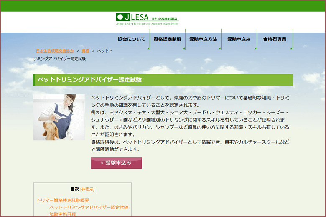Open ペットトリミングアドバイザー認定試験 contents link
The width and height of the screenshot is (326, 217).
89,207
